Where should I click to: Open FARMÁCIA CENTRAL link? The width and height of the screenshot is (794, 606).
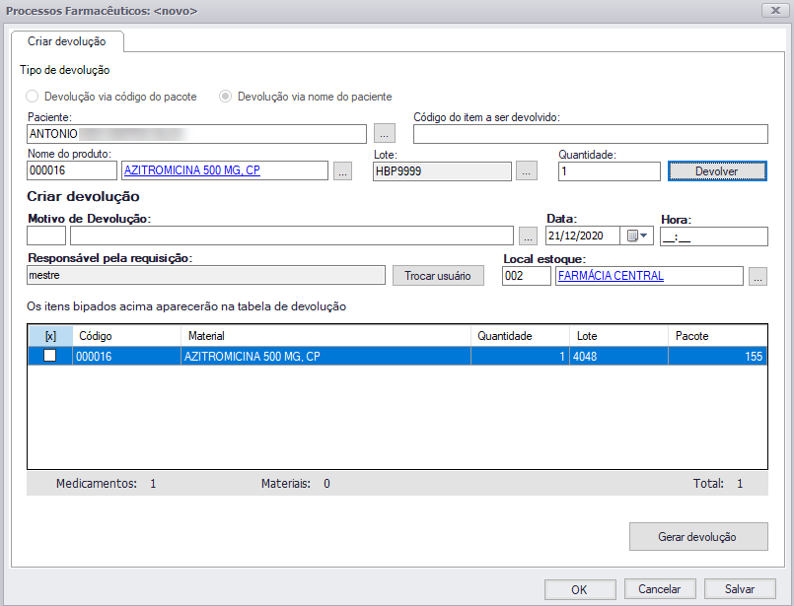pyautogui.click(x=611, y=276)
